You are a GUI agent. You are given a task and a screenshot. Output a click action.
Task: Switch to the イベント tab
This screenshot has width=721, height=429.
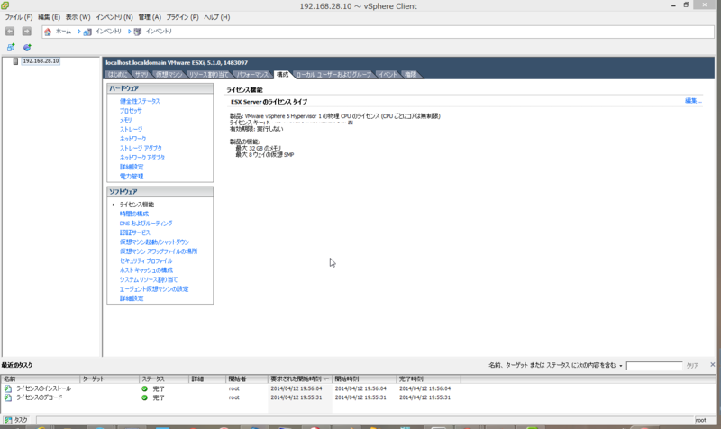[388, 75]
